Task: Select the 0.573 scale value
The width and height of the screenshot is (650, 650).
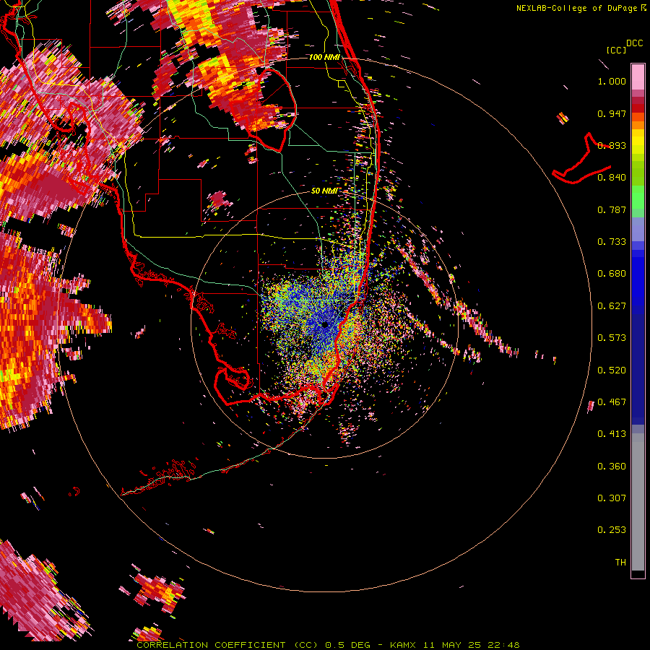Action: pos(612,338)
